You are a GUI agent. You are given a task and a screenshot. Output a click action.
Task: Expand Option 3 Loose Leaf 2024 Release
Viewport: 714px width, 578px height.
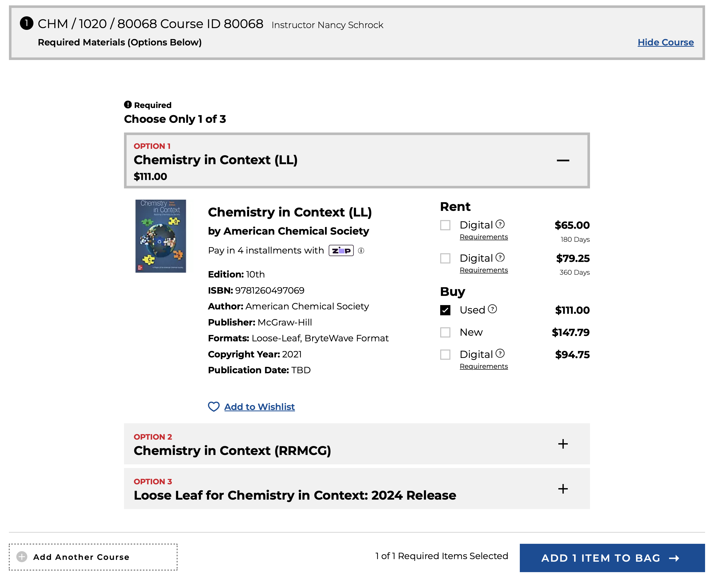pyautogui.click(x=563, y=489)
